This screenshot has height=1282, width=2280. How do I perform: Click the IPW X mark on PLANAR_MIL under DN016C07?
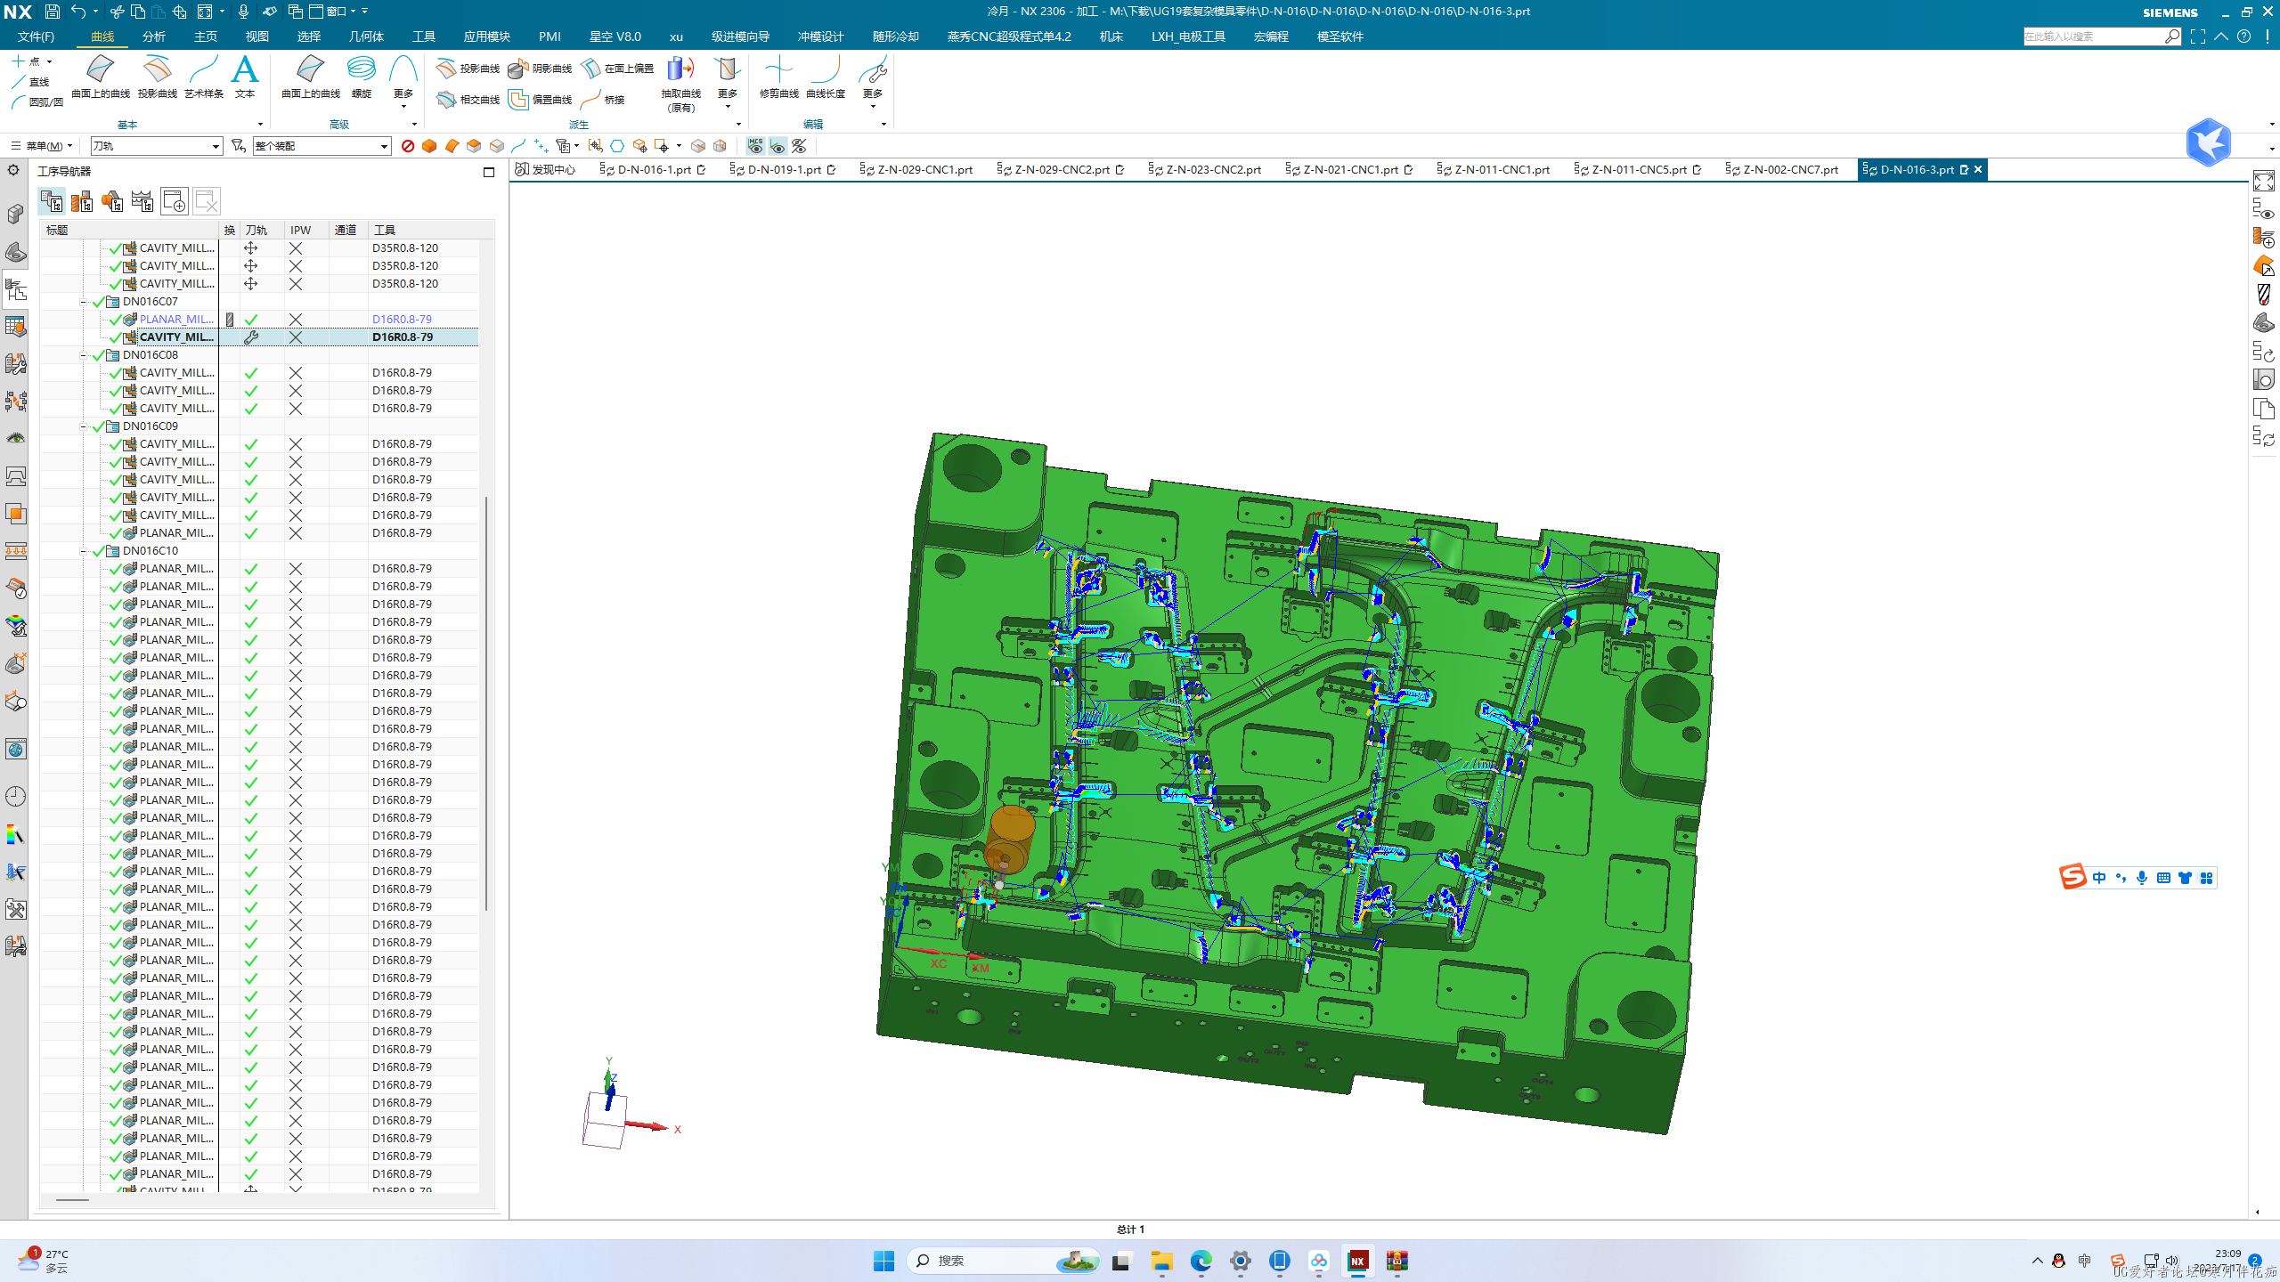pos(296,320)
